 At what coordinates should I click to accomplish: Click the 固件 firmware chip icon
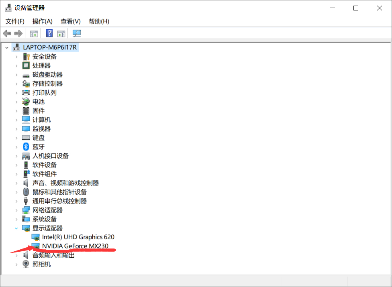tap(26, 111)
